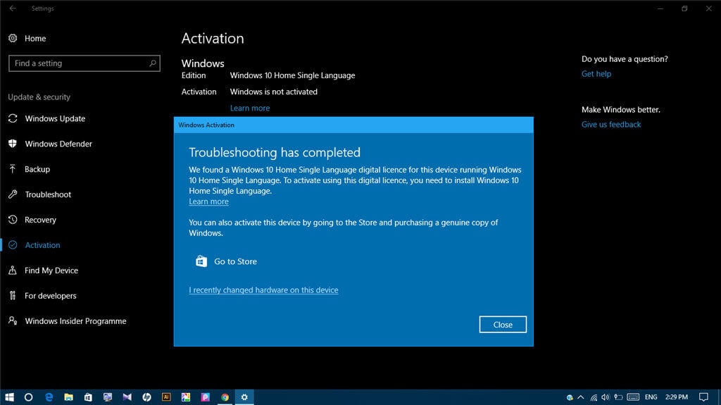Open the volume speaker tray icon

(605, 397)
